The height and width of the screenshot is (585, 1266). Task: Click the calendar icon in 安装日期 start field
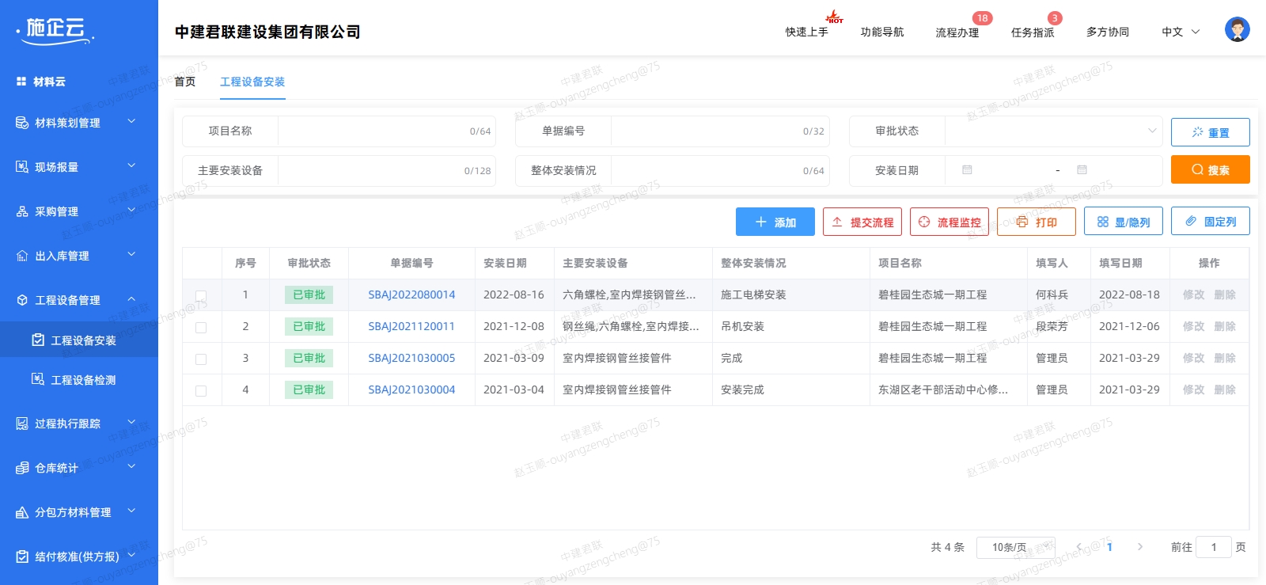(967, 170)
